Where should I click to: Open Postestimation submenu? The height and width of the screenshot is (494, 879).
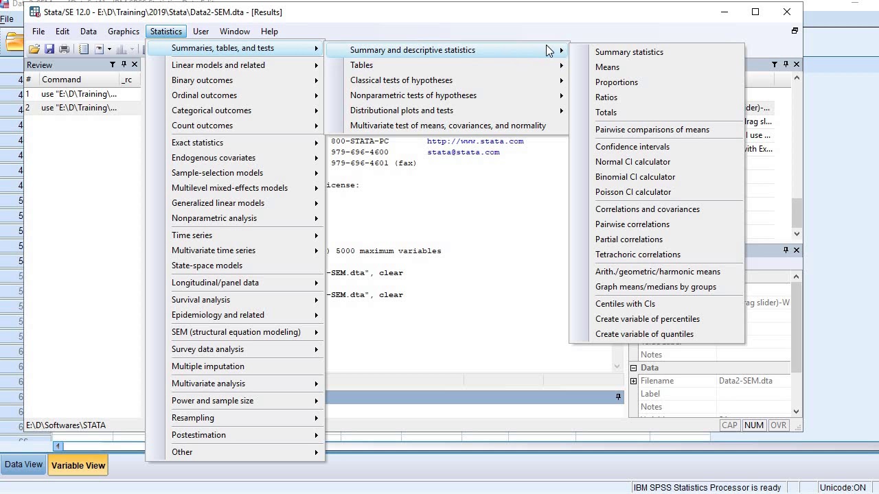pos(236,435)
